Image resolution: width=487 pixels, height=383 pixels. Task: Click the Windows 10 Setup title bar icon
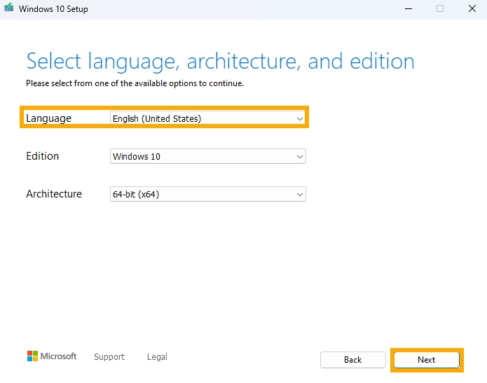click(8, 8)
